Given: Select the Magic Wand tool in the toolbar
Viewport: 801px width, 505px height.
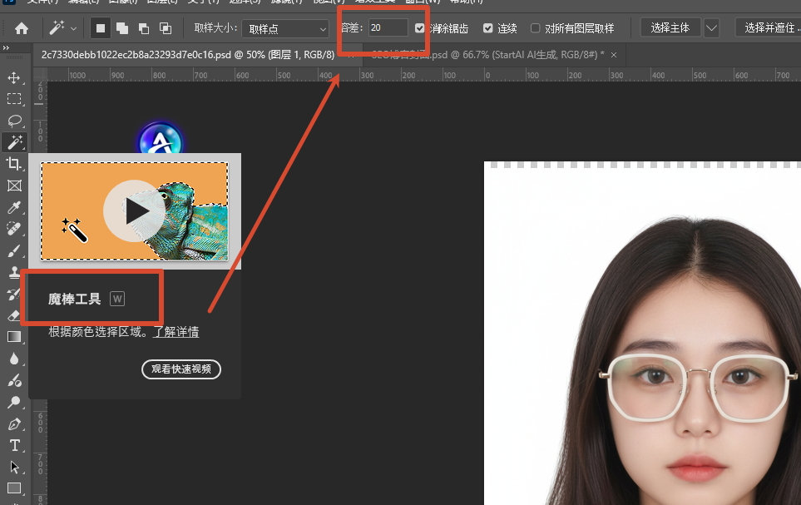Looking at the screenshot, I should (x=14, y=142).
